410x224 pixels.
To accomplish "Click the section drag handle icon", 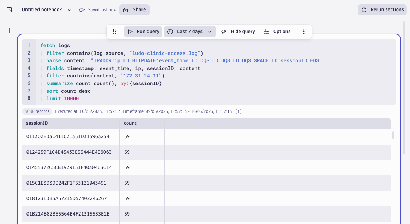I will point(114,31).
